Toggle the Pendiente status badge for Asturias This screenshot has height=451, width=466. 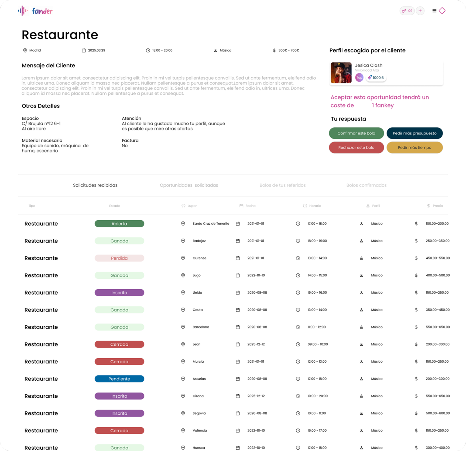tap(119, 379)
